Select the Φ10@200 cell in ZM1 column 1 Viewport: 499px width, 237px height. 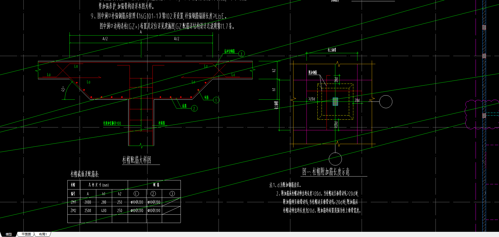[x=137, y=202]
